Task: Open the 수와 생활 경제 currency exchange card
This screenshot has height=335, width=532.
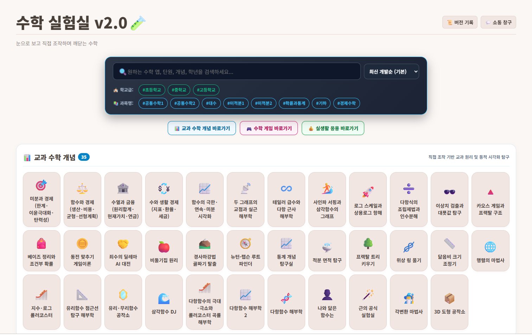Action: point(164,200)
